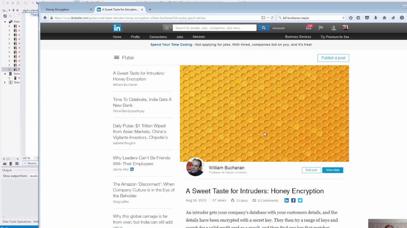
Task: Click the William Buchanan author name
Action: click(226, 168)
